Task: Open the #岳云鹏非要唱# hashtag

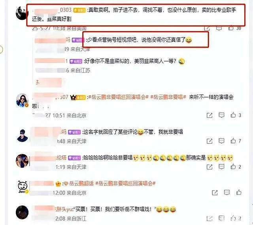Action: pos(168,97)
